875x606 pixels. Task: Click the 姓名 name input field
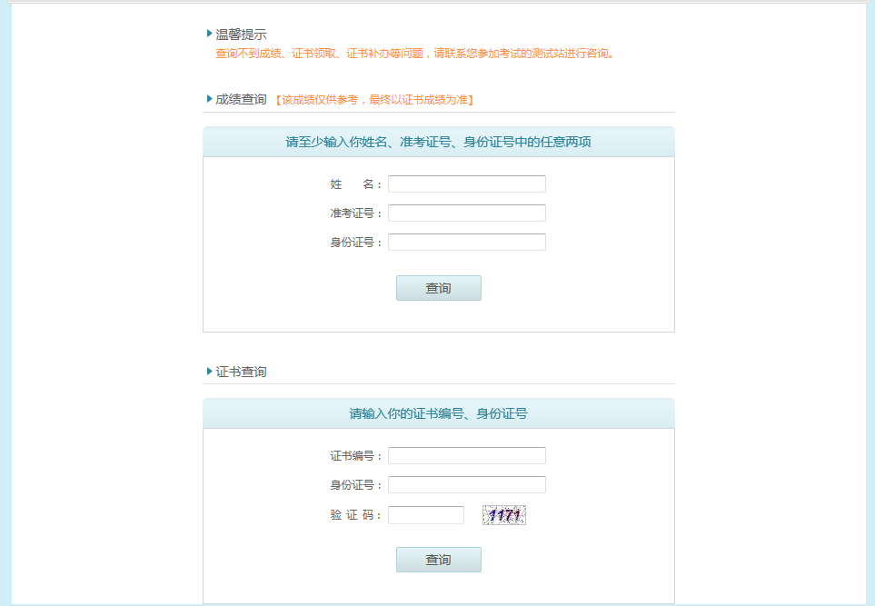click(466, 184)
